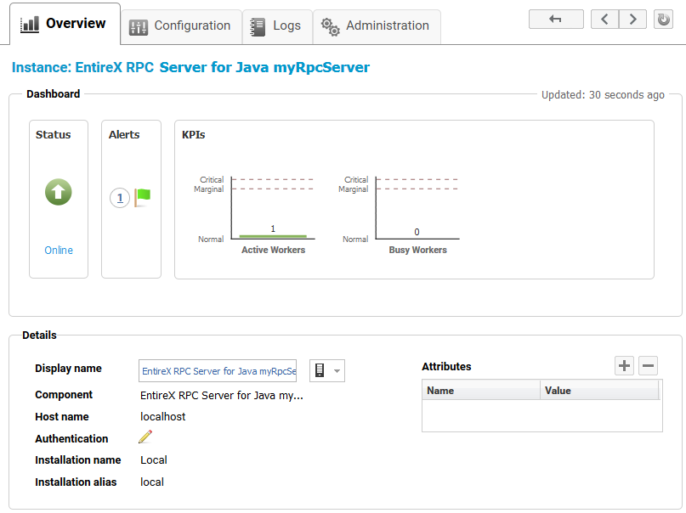Click the Display name input field
686x513 pixels.
pyautogui.click(x=218, y=371)
